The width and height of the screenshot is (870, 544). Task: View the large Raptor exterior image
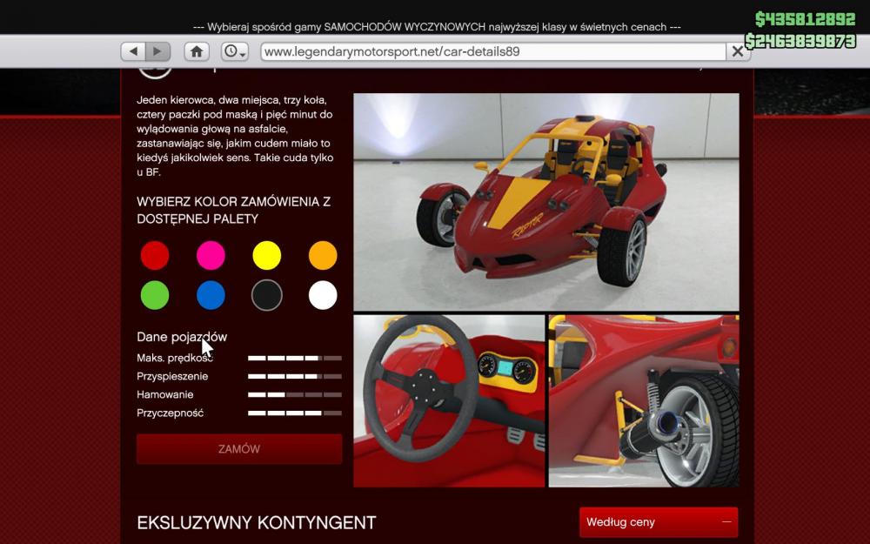(546, 202)
